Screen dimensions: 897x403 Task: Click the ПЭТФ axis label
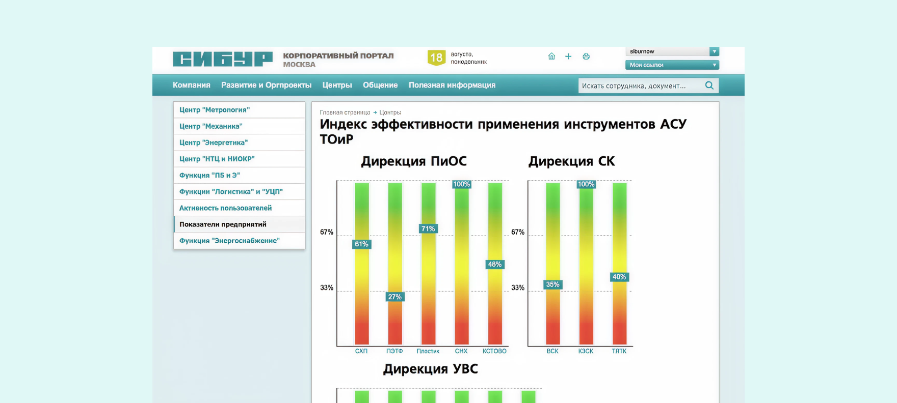coord(394,351)
